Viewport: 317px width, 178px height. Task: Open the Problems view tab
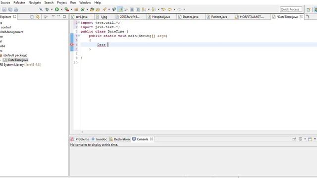click(x=80, y=139)
